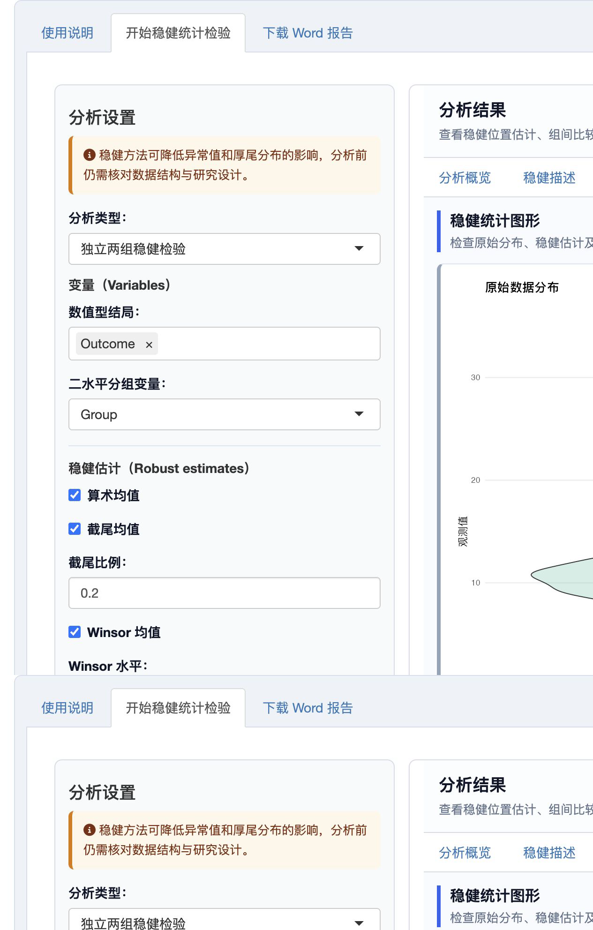
Task: Click the upper 稳健统计图形 heading
Action: pyautogui.click(x=495, y=220)
